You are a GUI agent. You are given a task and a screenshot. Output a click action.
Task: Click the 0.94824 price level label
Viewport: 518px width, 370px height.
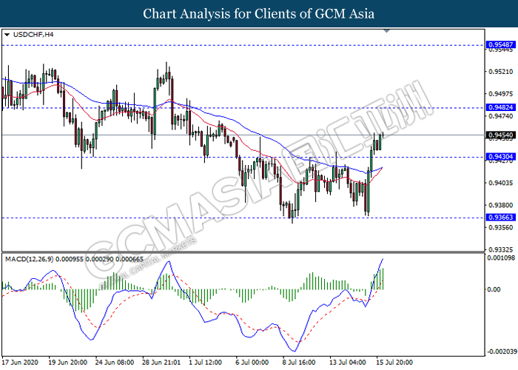[x=501, y=107]
